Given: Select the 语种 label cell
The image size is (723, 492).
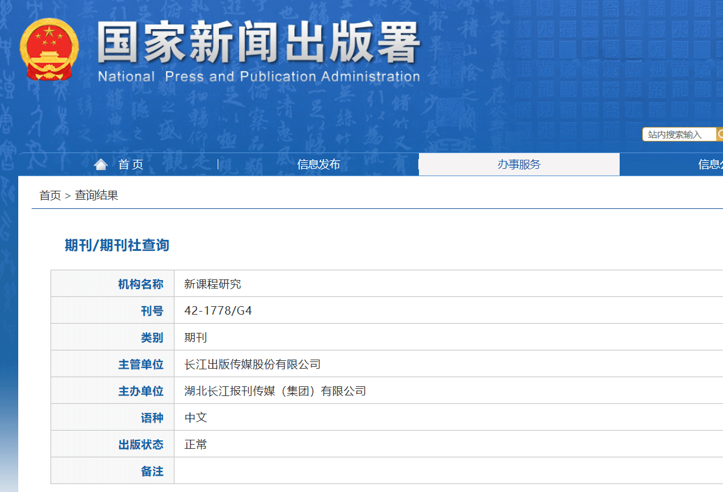Looking at the screenshot, I should pos(112,417).
